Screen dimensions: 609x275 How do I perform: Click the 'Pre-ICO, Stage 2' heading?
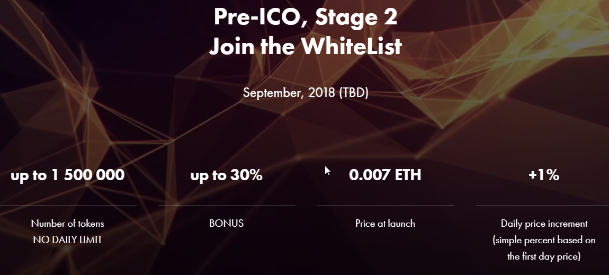coord(306,18)
